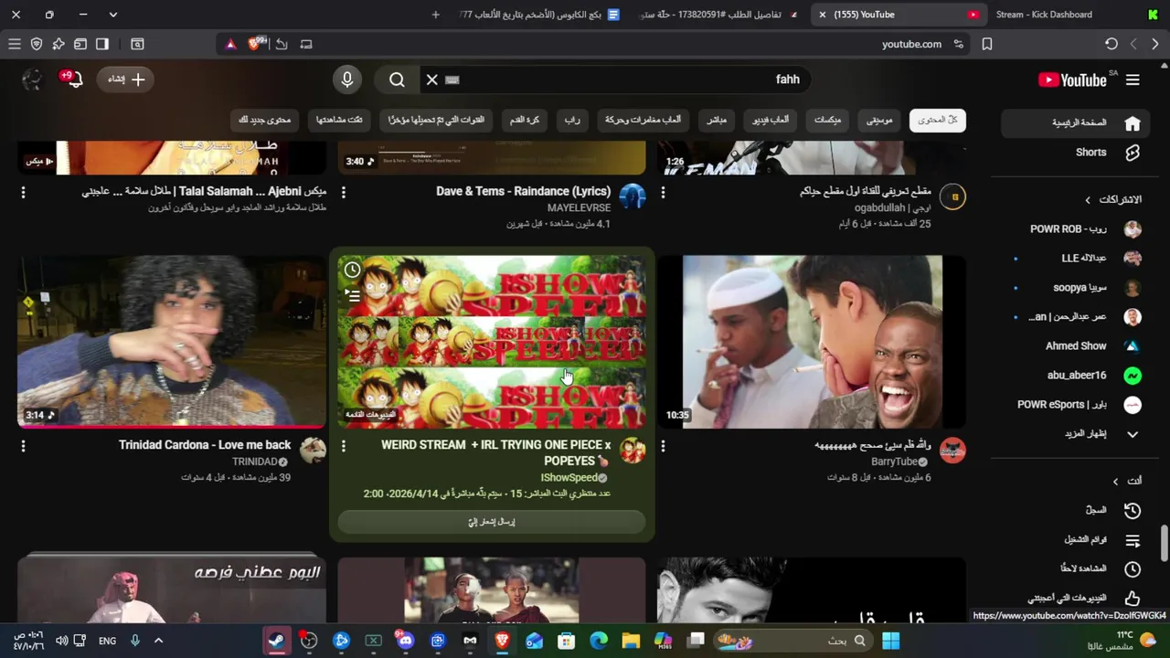Open a new browser tab with plus
This screenshot has height=658, width=1170.
[436, 15]
